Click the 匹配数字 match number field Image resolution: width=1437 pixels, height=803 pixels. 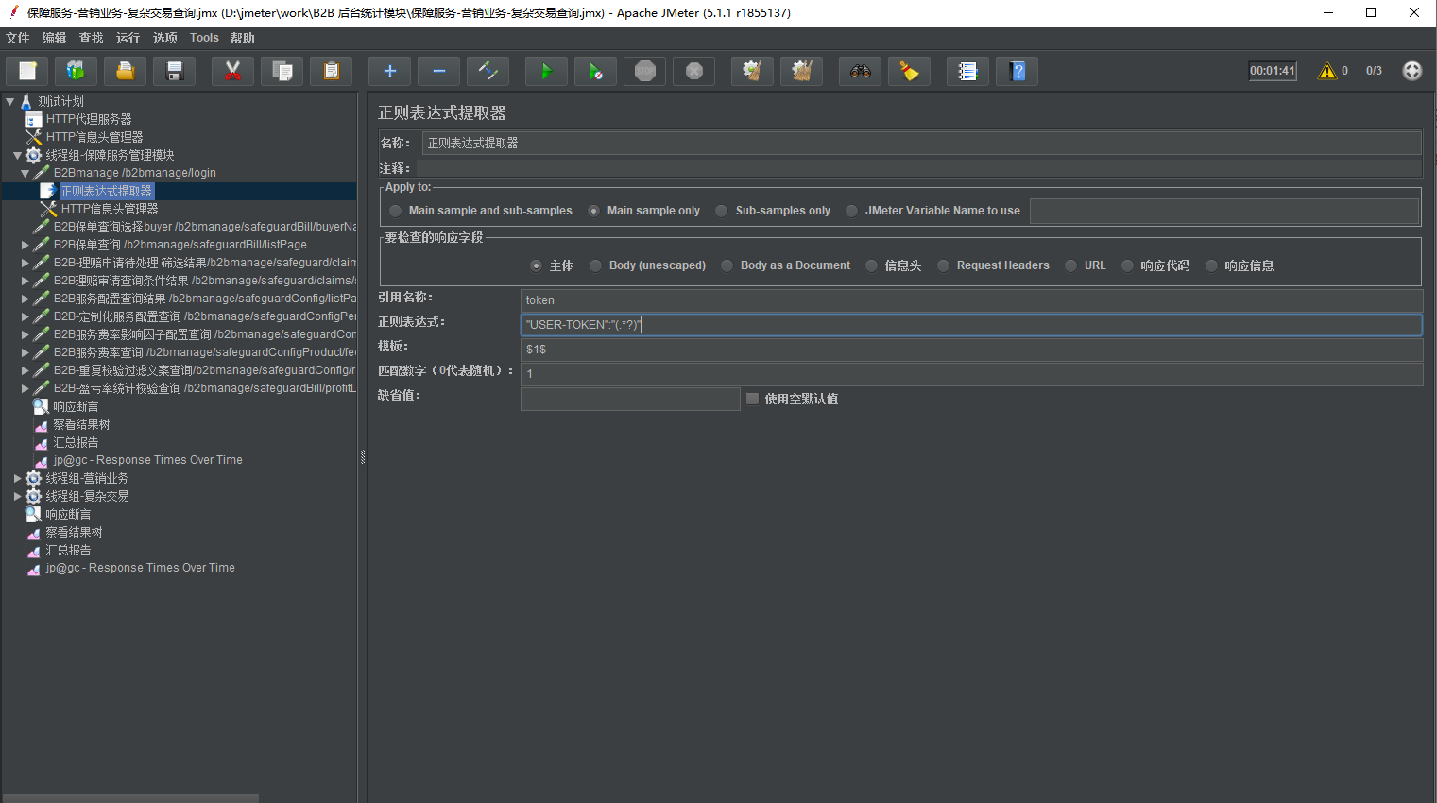pos(971,374)
